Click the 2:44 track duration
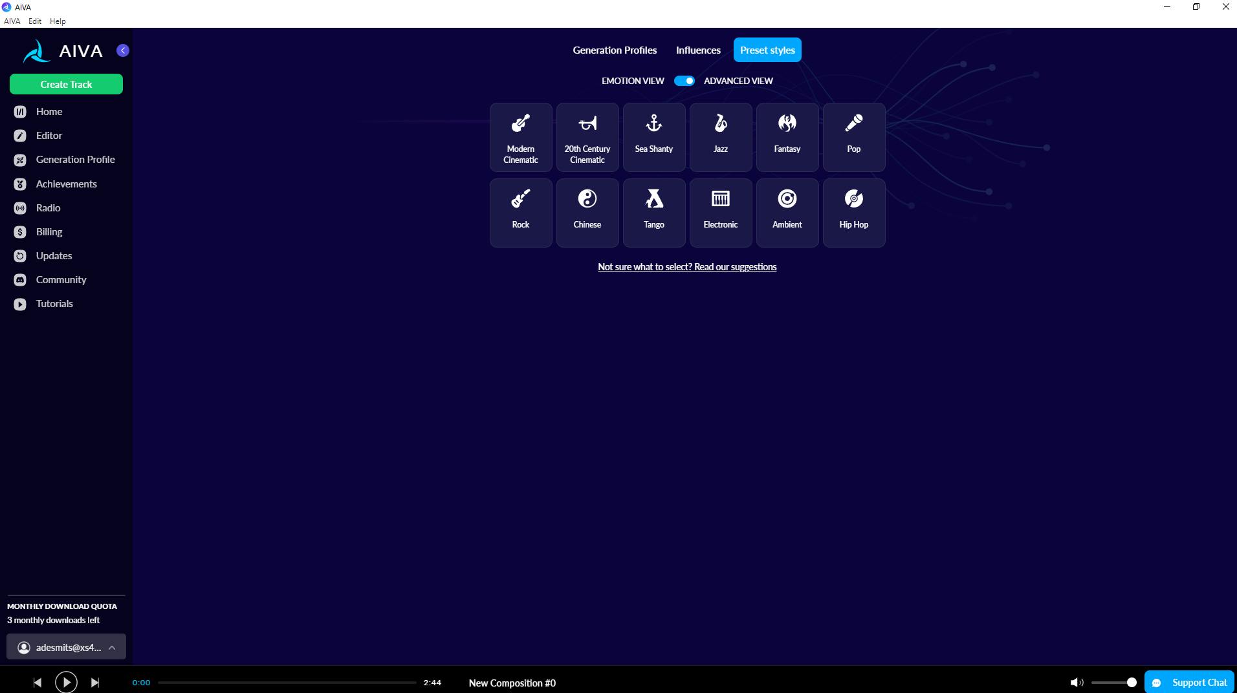The height and width of the screenshot is (693, 1237). pos(432,683)
